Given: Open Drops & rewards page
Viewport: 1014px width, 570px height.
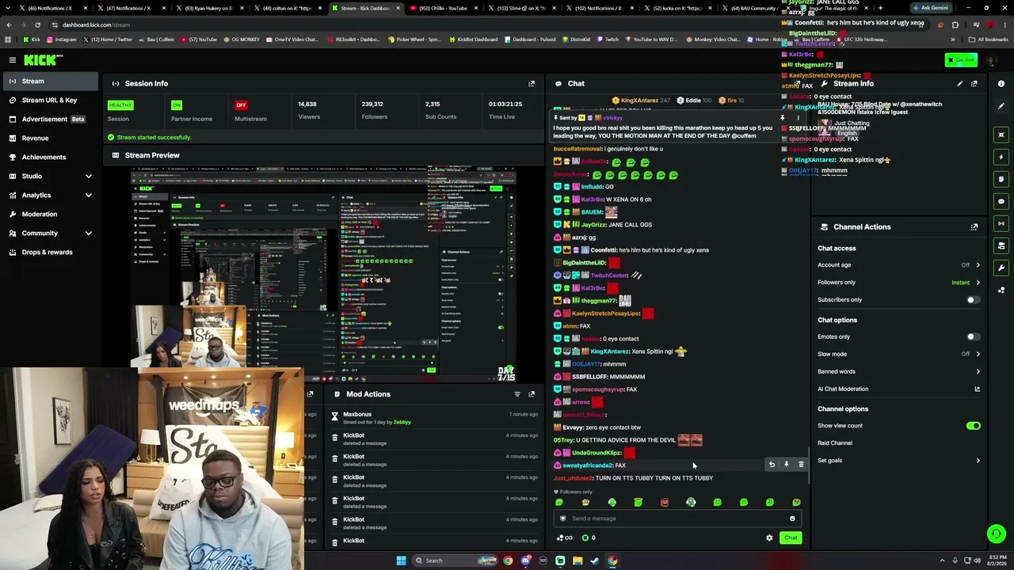Looking at the screenshot, I should (x=51, y=252).
